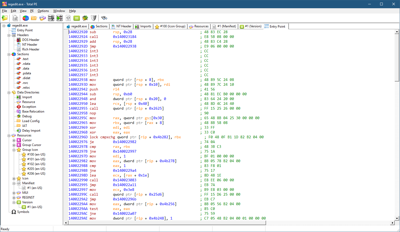Open the Load Config node
Image resolution: width=400 pixels, height=232 pixels.
point(31,121)
